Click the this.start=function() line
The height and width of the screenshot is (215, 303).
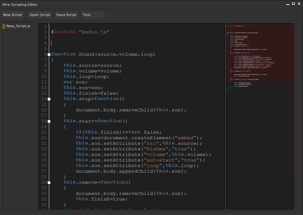(96, 121)
